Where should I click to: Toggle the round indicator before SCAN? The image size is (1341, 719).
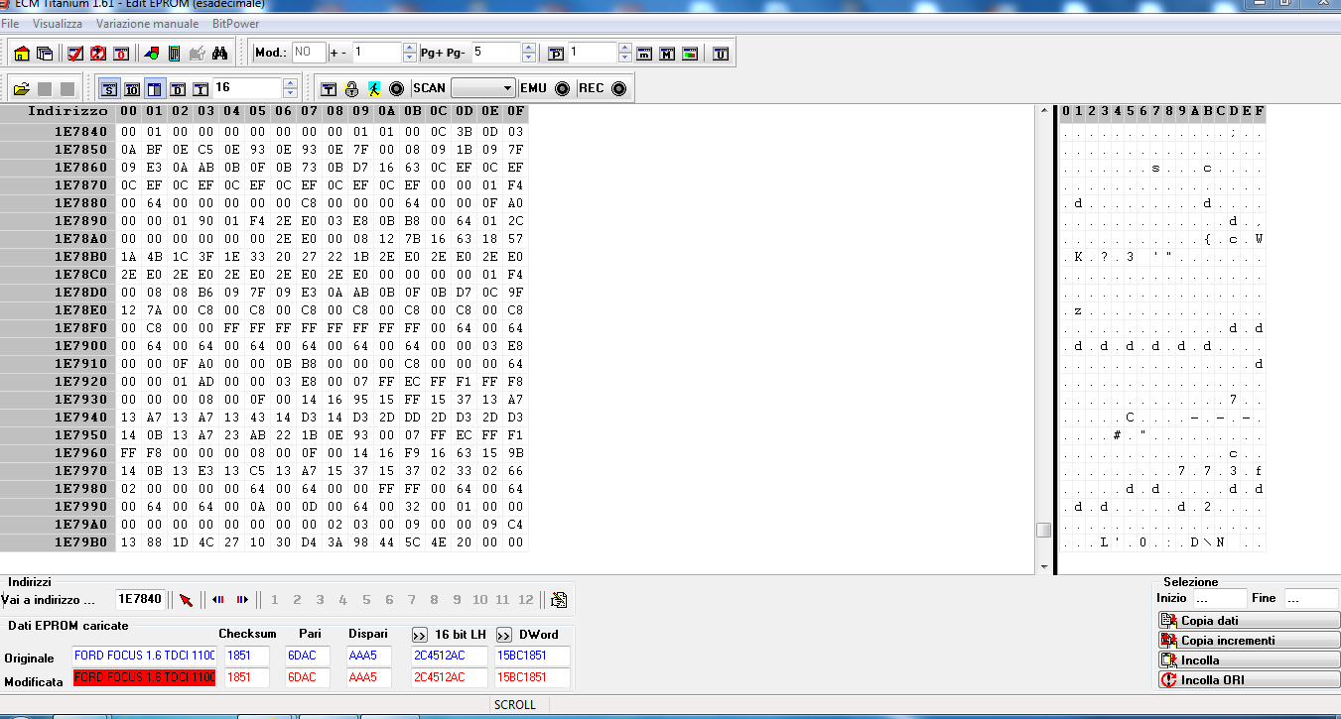click(x=397, y=88)
